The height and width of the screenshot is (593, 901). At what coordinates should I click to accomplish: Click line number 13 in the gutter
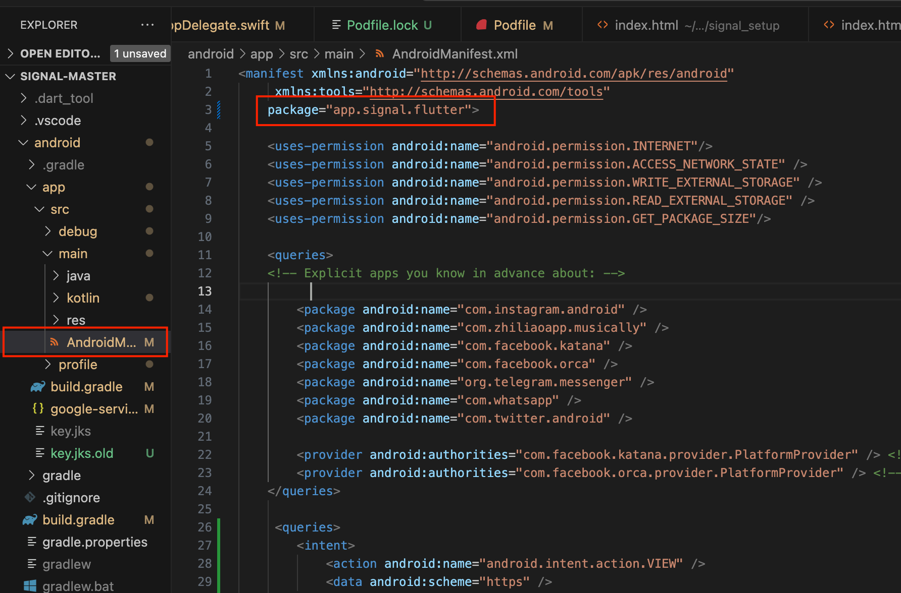(205, 291)
